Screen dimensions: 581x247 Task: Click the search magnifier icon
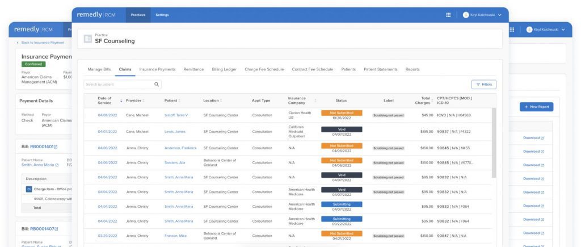157,85
